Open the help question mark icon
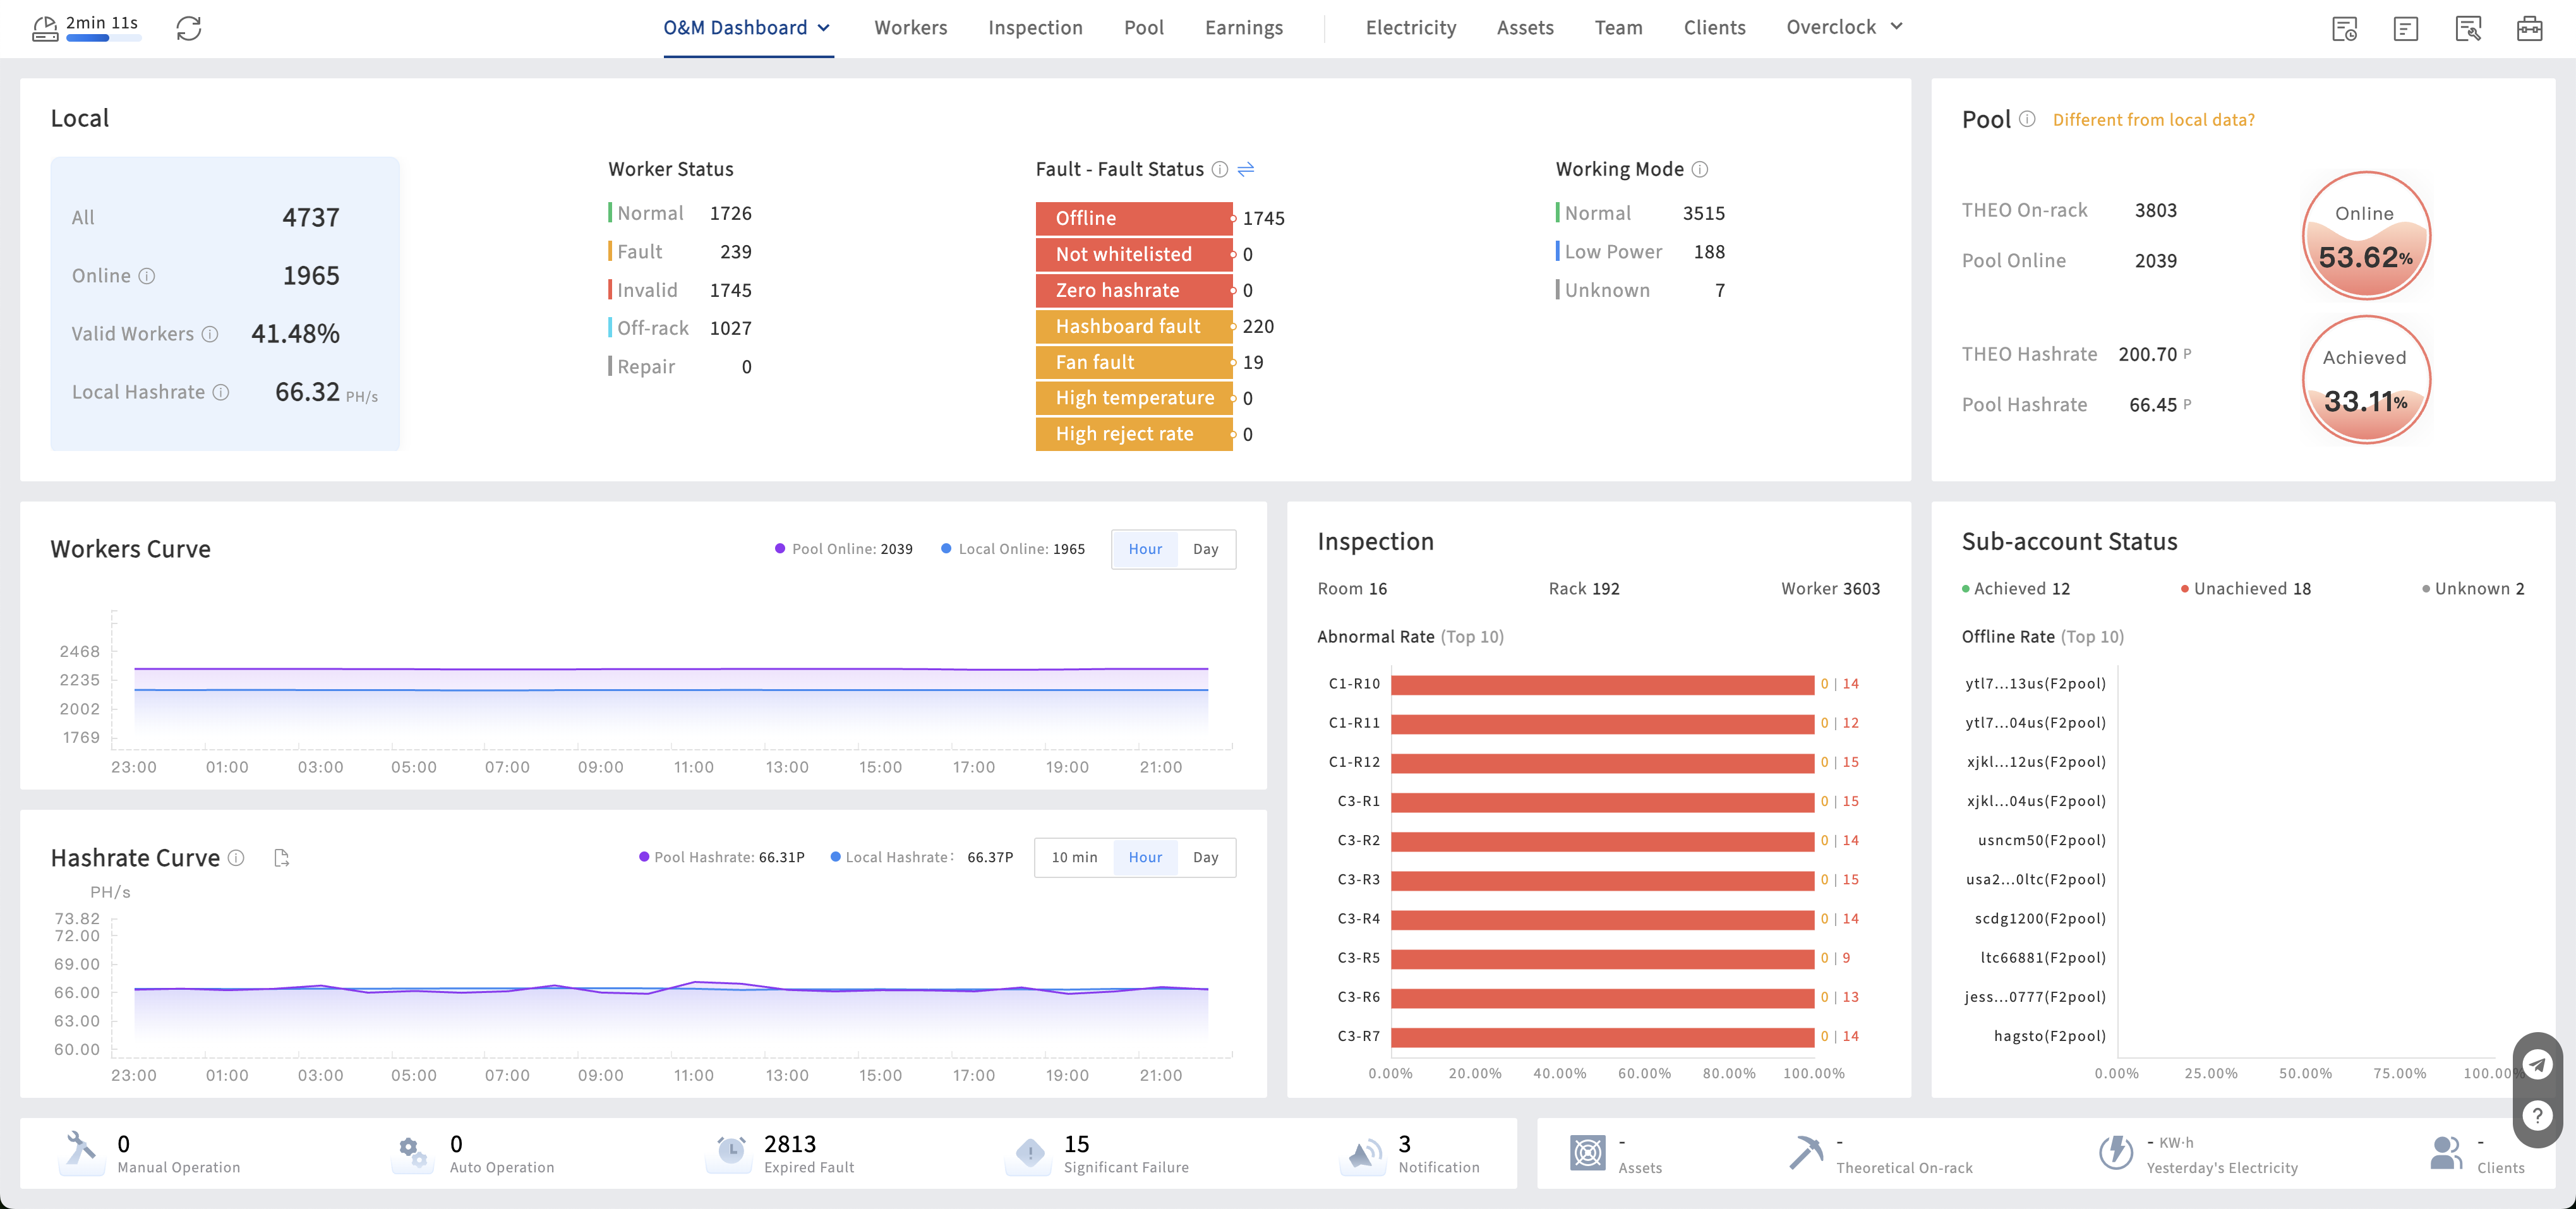The height and width of the screenshot is (1209, 2576). pyautogui.click(x=2537, y=1115)
